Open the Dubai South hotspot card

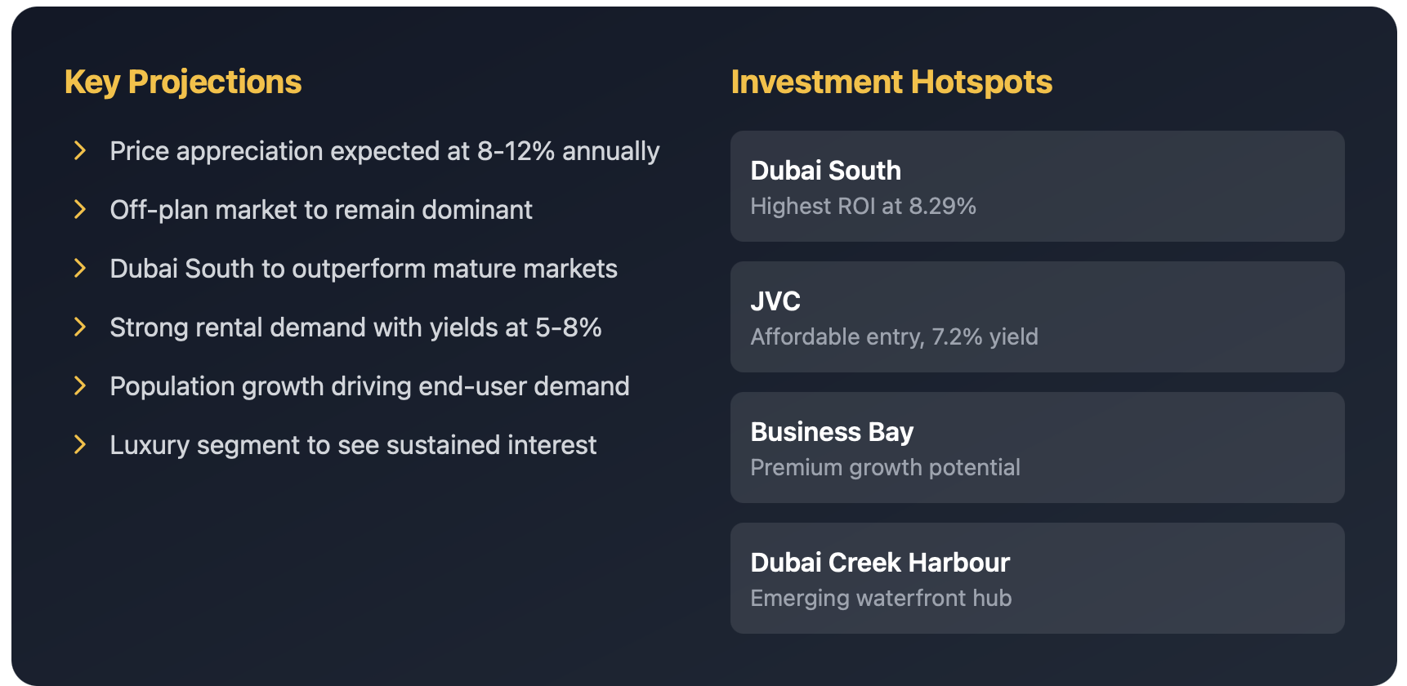1037,186
